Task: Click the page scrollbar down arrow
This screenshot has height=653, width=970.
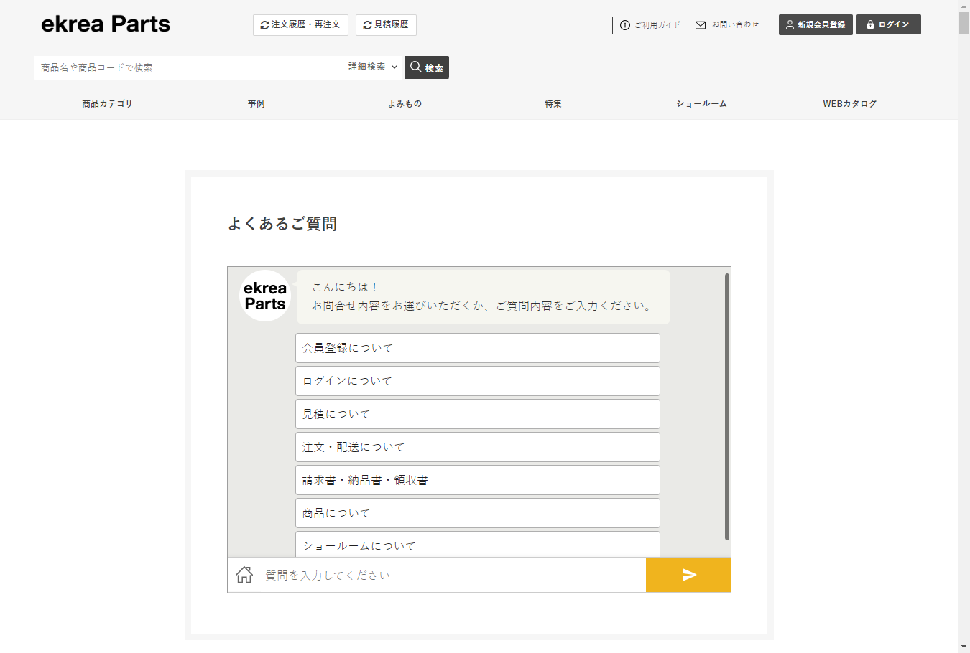Action: pyautogui.click(x=964, y=647)
